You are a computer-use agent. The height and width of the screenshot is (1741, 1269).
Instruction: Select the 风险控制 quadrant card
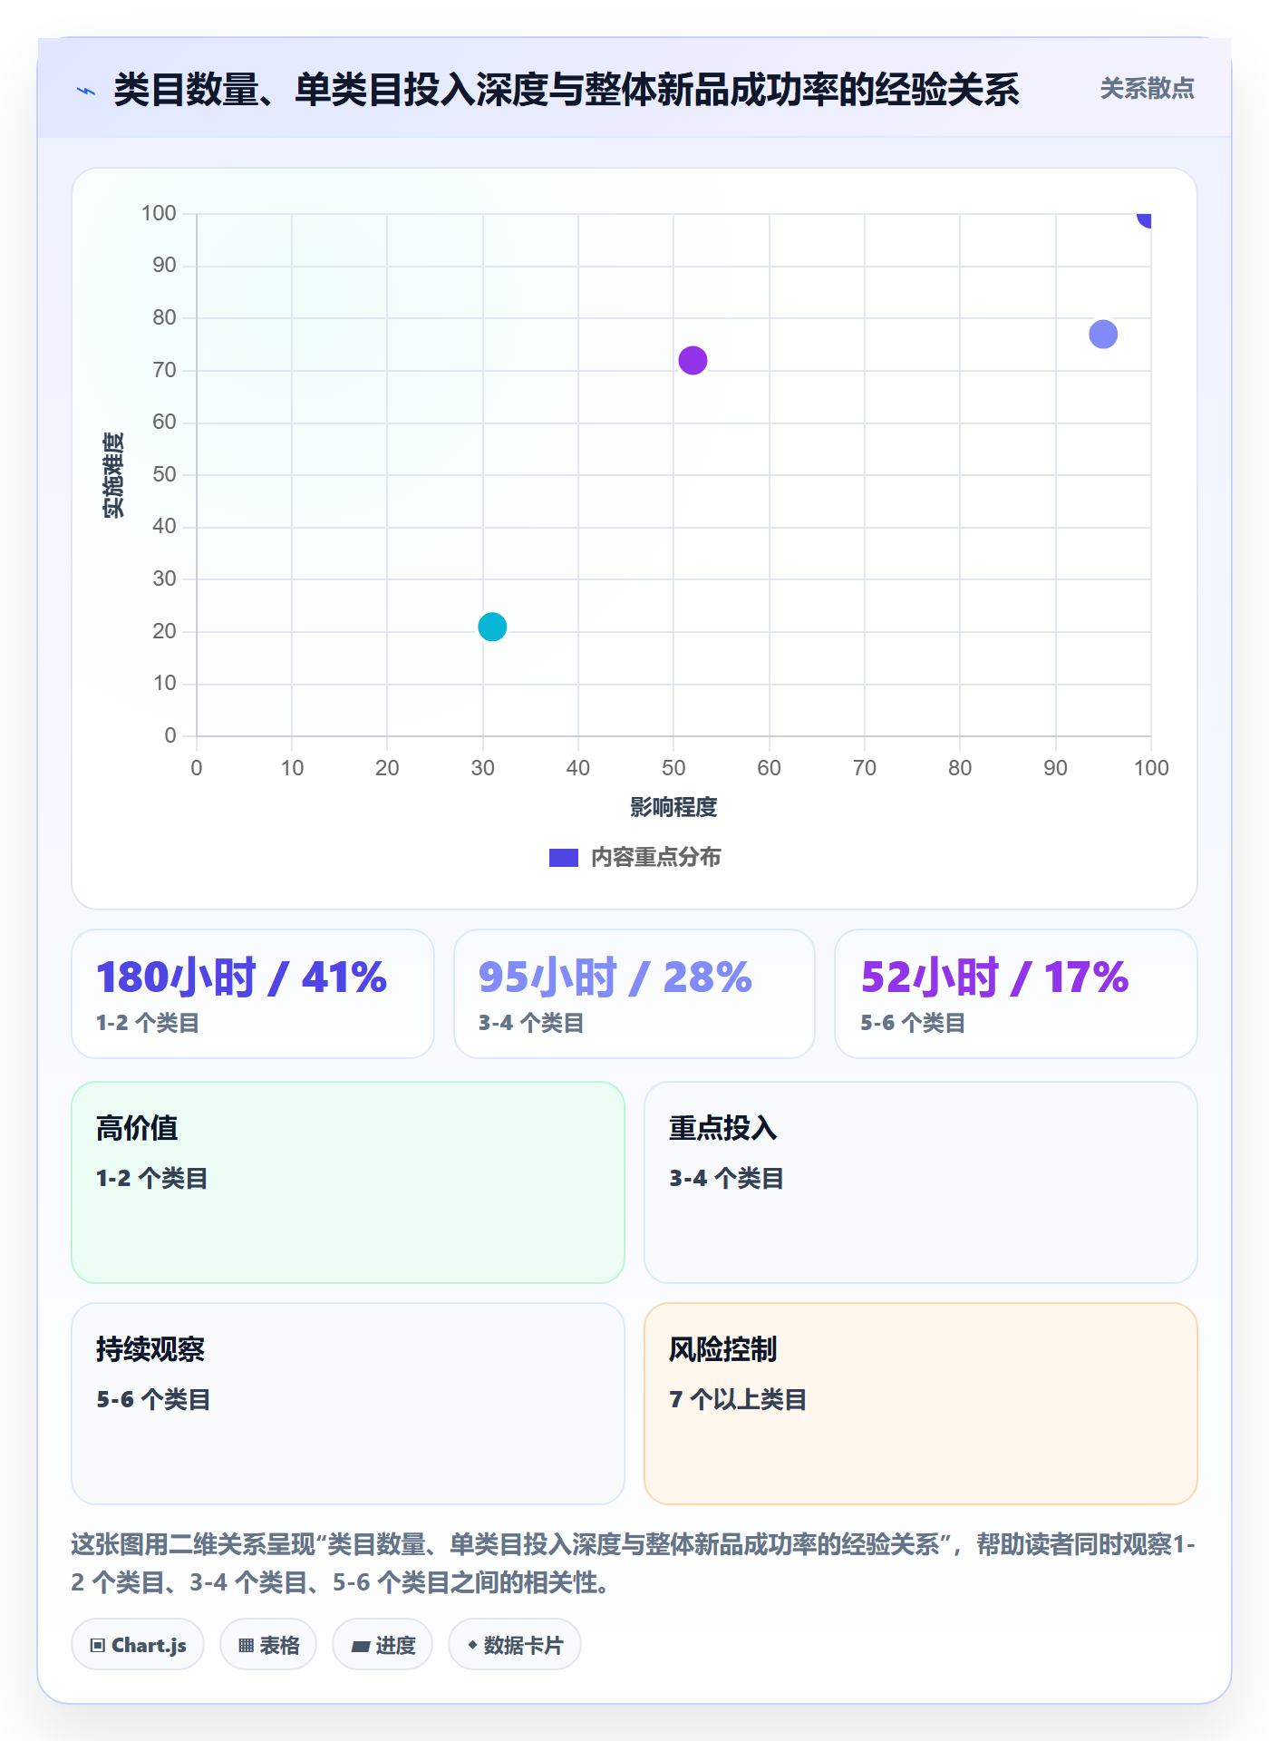[x=921, y=1404]
